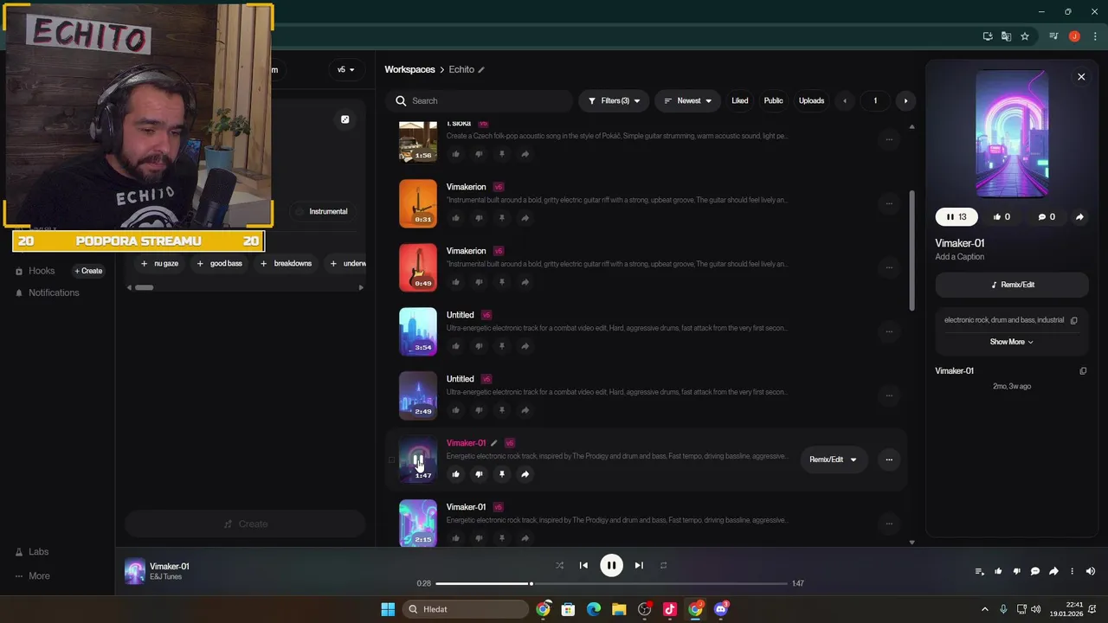
Task: Pin the 0:49 Vimakerion track
Action: click(x=501, y=282)
